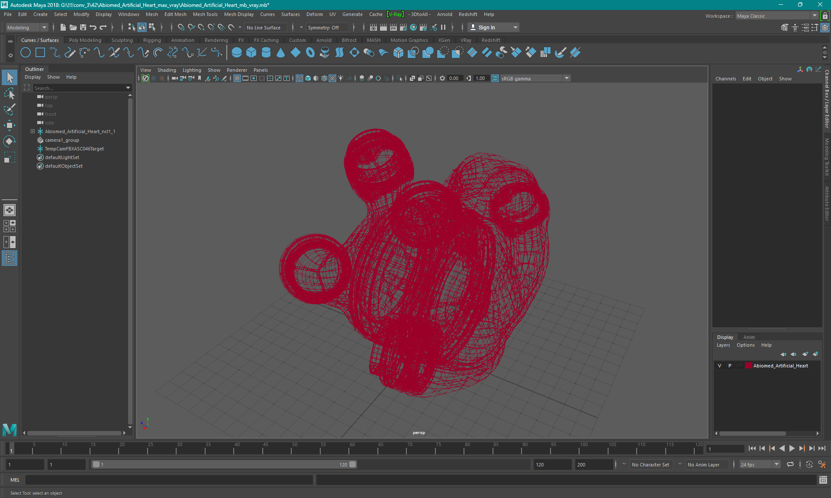Click the Display tab in channel box
Screen dimensions: 831x498
[725, 337]
